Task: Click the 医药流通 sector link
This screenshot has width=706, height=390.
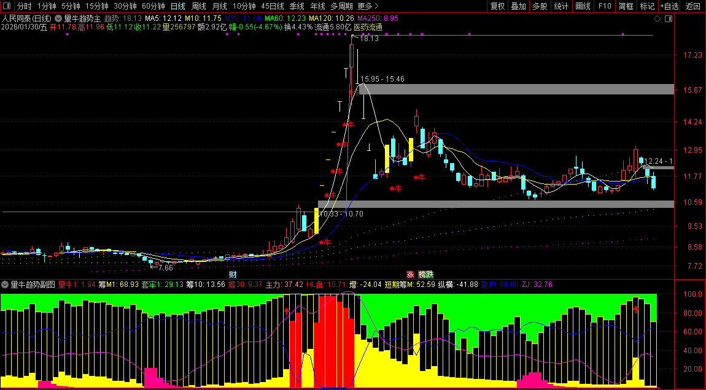Action: (368, 27)
